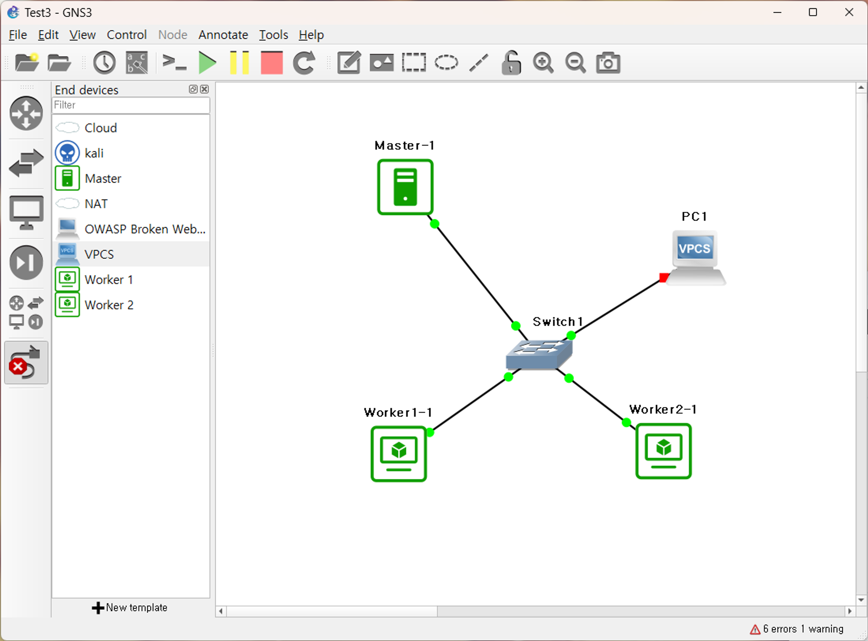
Task: Browse all devices sidebar icon
Action: (x=26, y=312)
